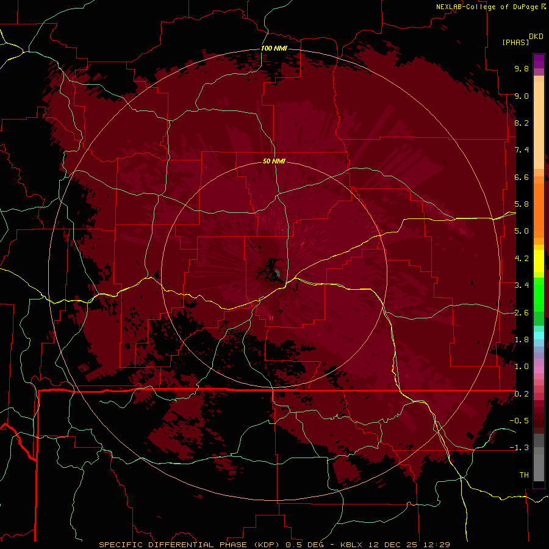Click the 100 NMI range ring label

pos(274,48)
